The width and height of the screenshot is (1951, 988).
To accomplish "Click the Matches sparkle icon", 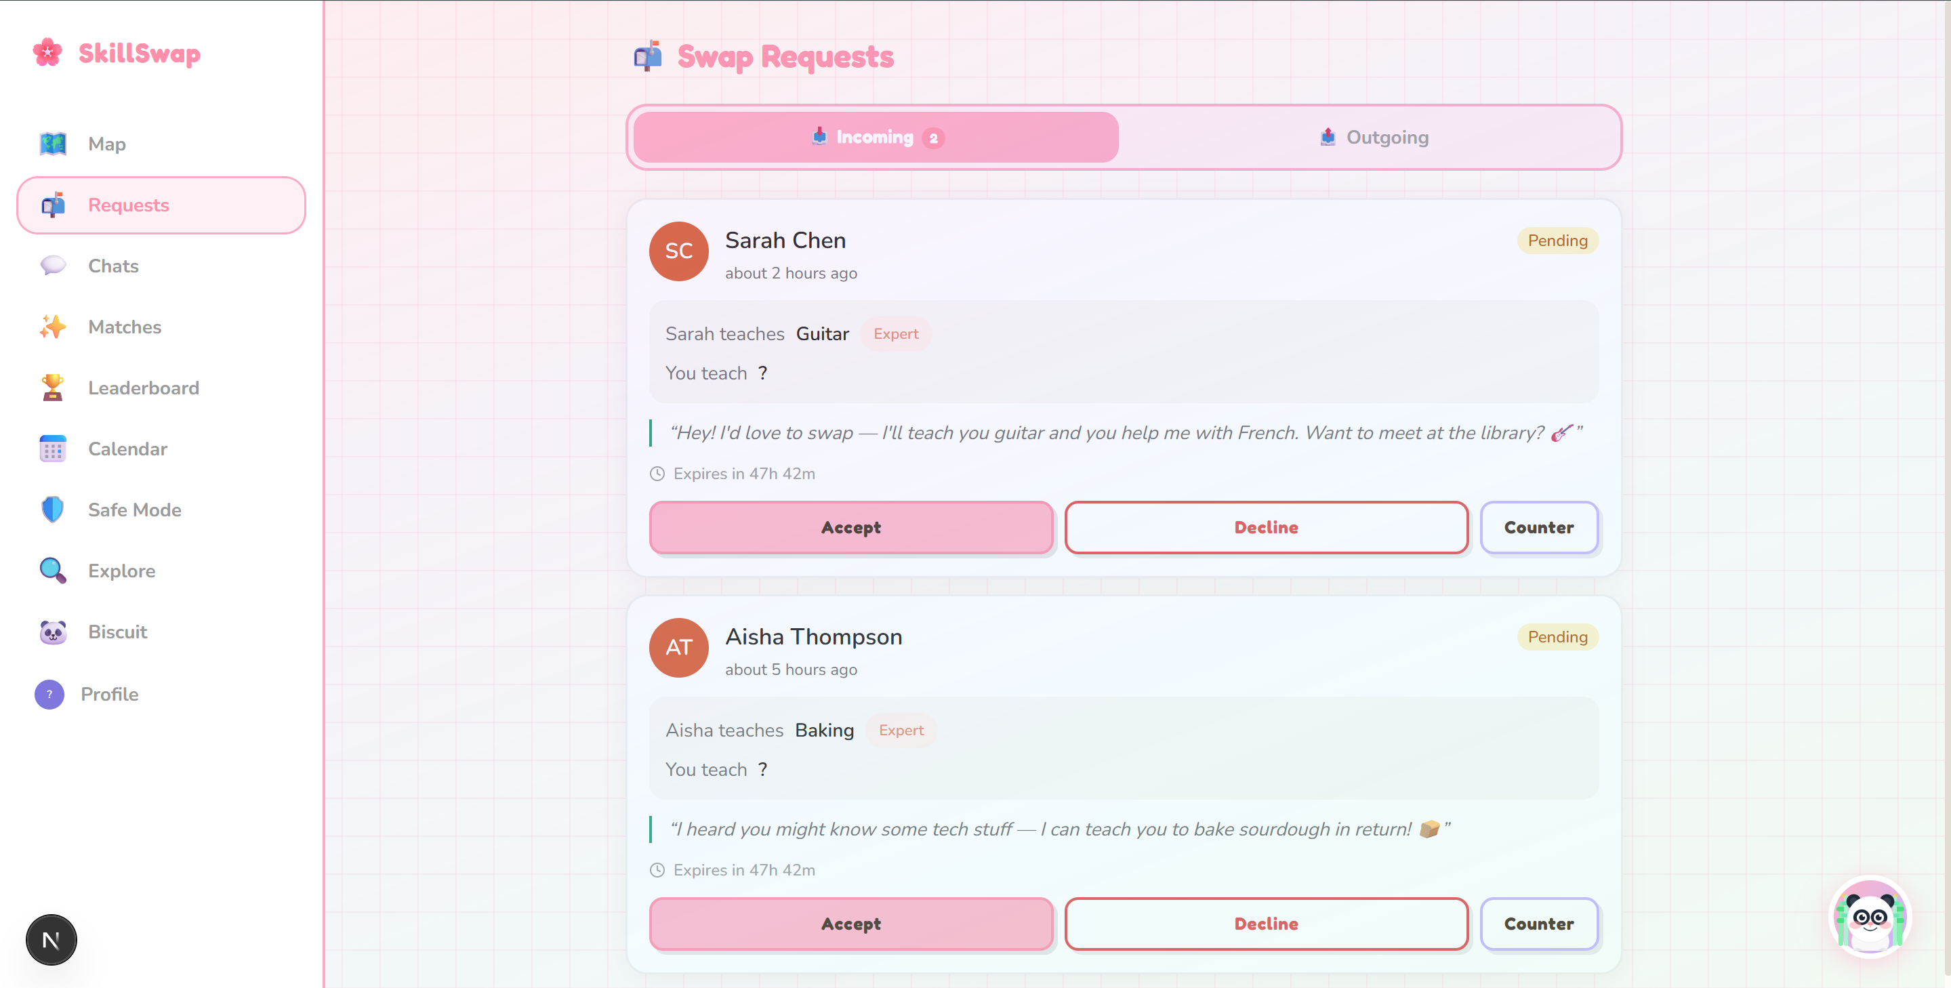I will [x=53, y=327].
